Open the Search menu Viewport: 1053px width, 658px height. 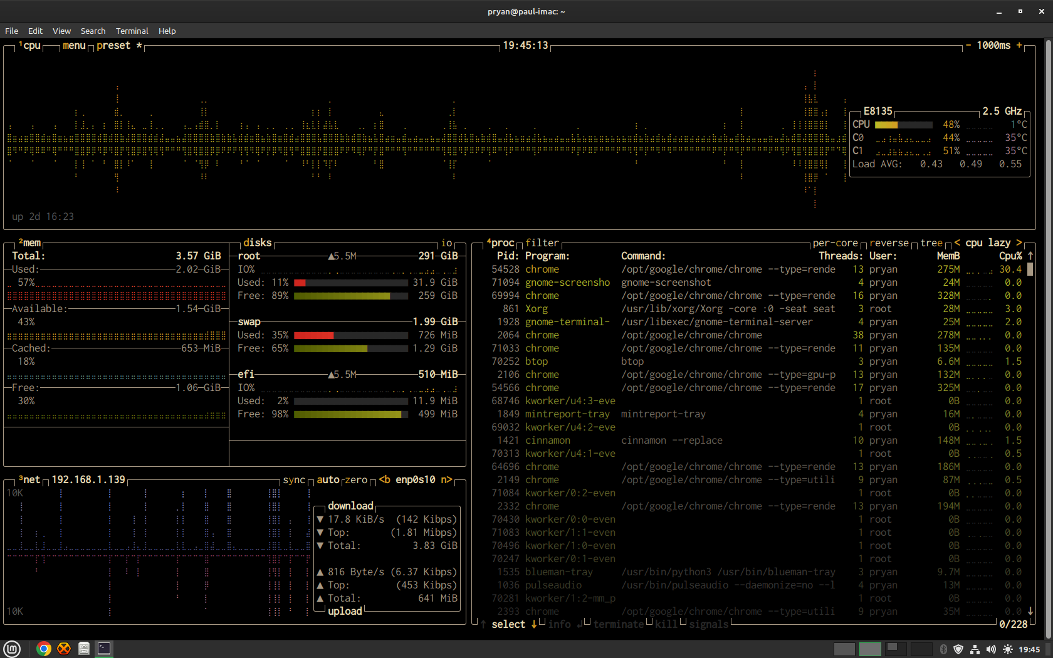93,31
